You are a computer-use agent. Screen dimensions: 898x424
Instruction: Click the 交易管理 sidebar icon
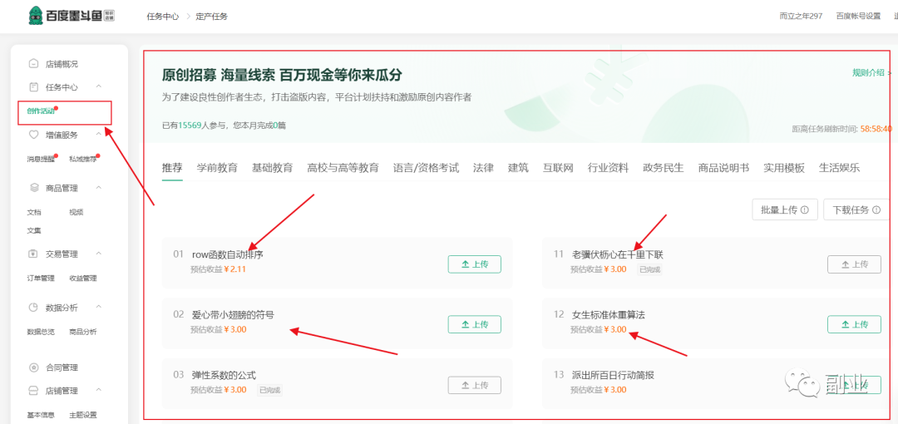point(34,254)
